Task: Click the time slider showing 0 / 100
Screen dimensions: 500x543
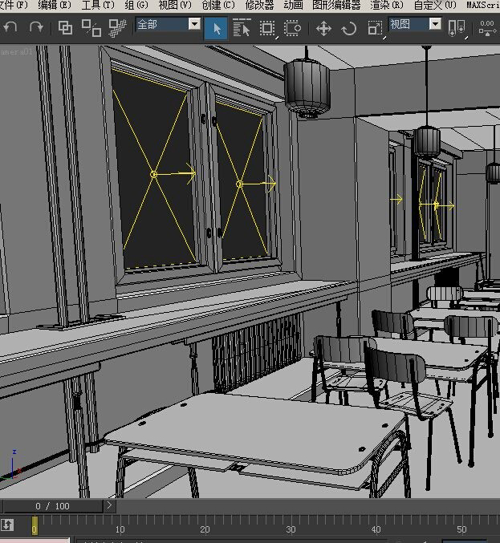Action: 53,506
